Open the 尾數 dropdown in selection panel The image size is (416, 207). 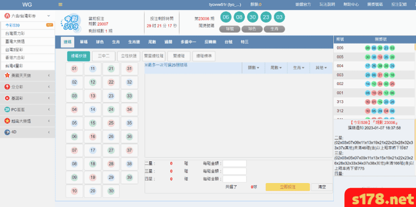[276, 68]
